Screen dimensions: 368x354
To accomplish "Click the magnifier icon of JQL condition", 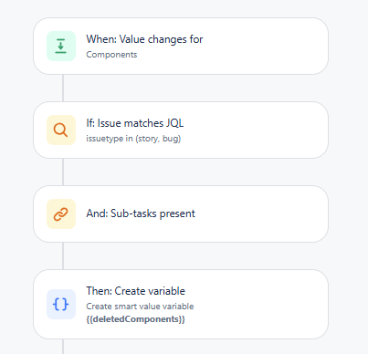I will (61, 130).
